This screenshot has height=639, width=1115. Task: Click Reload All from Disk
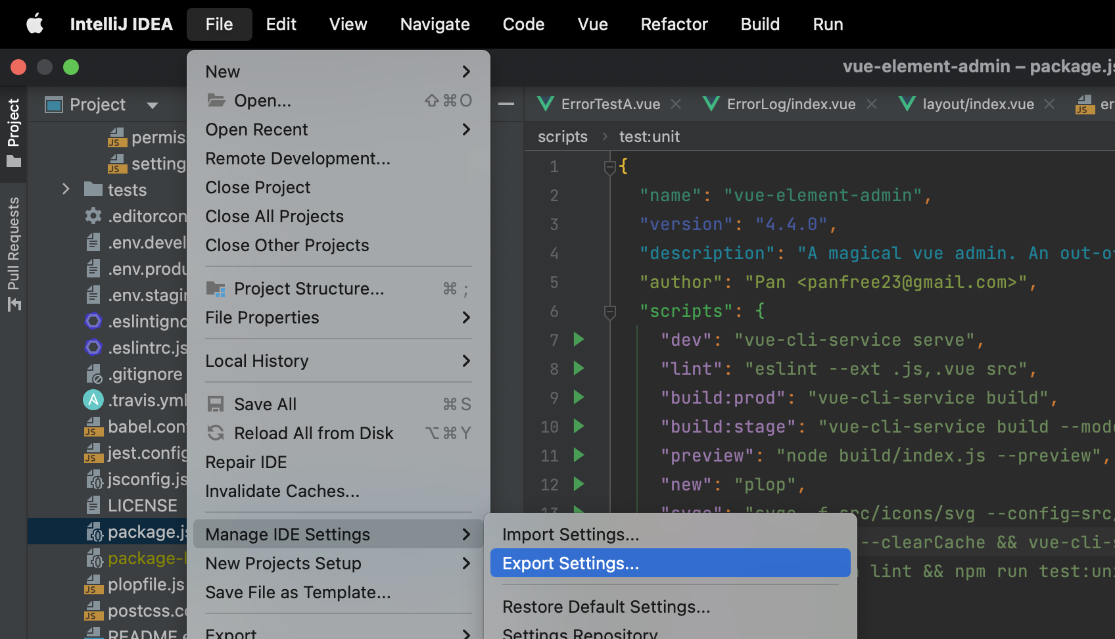[339, 433]
